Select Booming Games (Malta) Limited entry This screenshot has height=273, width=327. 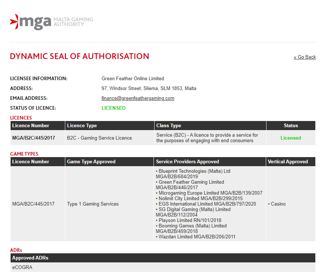pyautogui.click(x=191, y=229)
